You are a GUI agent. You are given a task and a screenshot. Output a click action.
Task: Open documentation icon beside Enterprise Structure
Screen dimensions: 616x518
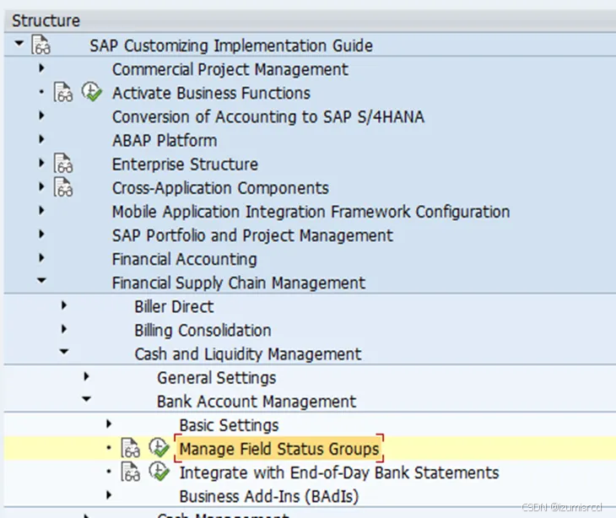(63, 165)
